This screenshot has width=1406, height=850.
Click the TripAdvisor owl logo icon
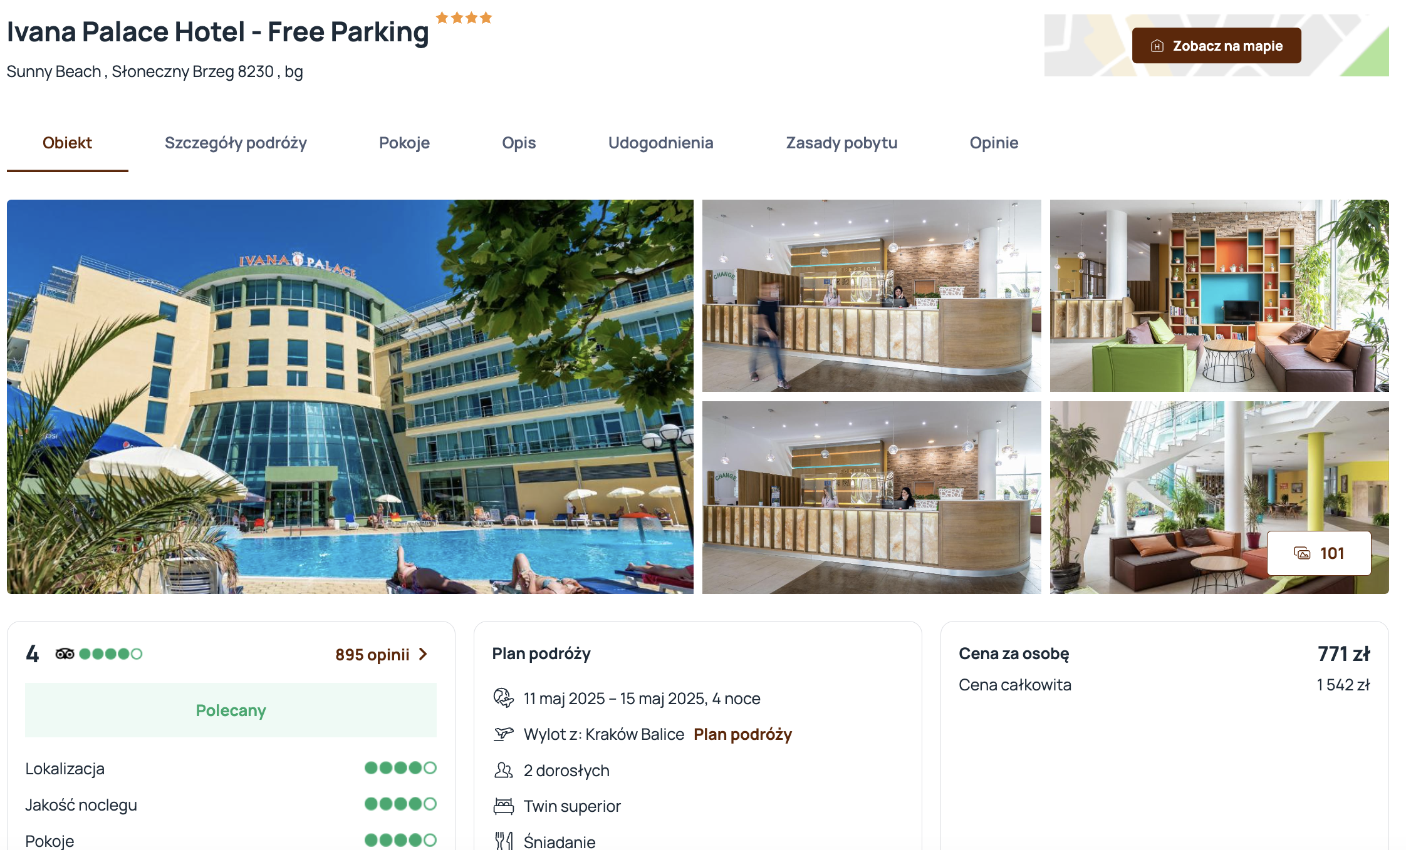65,654
